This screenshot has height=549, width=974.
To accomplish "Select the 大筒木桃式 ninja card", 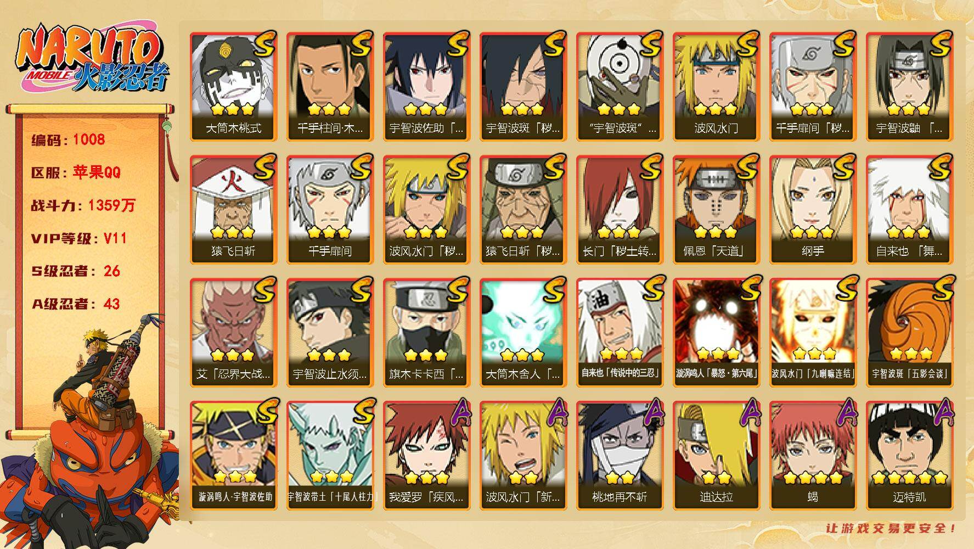I will click(233, 86).
